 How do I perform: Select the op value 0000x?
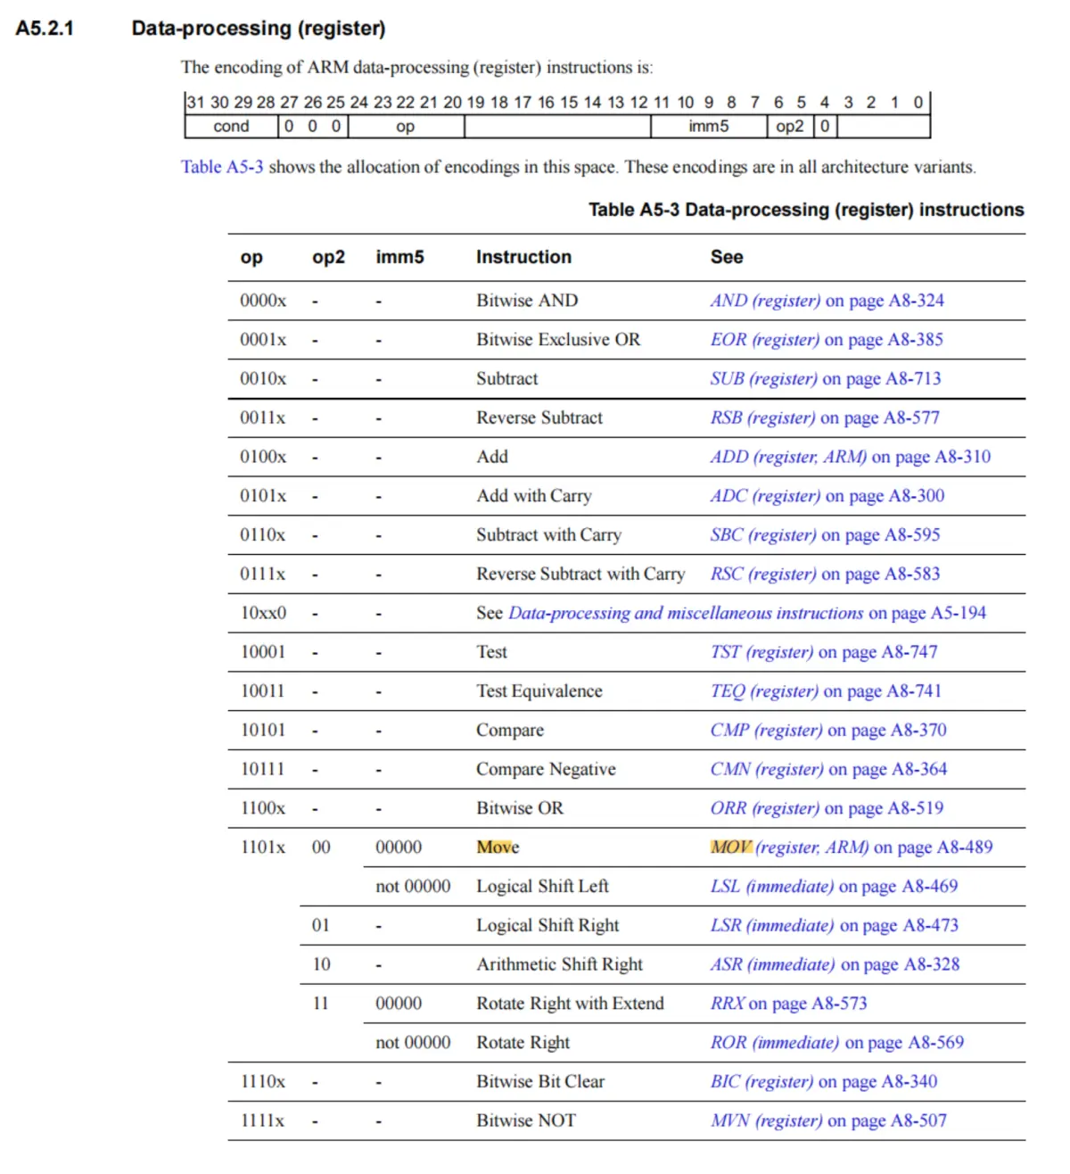pos(263,301)
